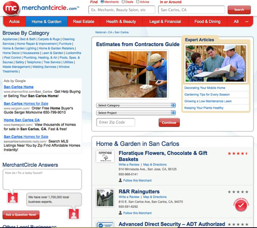Image resolution: width=257 pixels, height=228 pixels.
Task: Open the Carpets & Rugs category link
Action: tap(49, 39)
